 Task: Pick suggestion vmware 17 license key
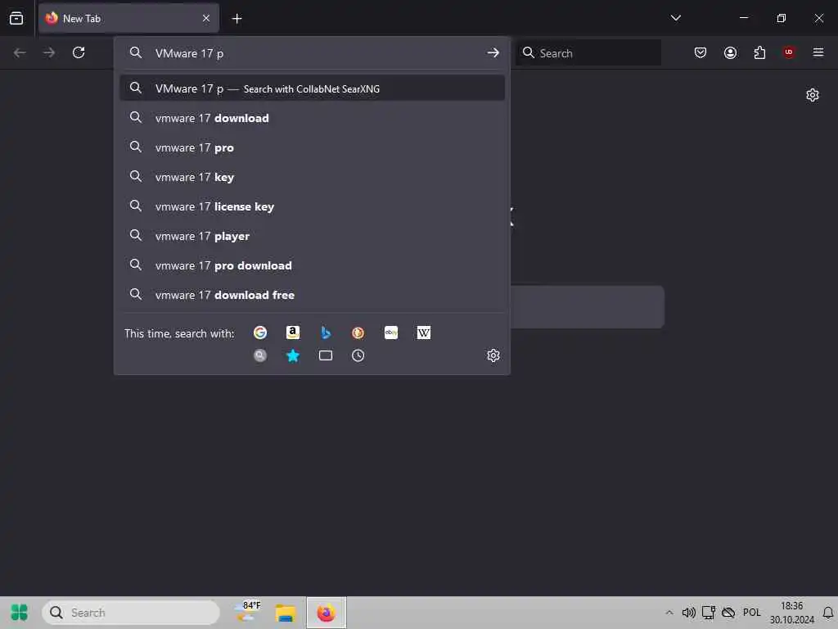312,206
